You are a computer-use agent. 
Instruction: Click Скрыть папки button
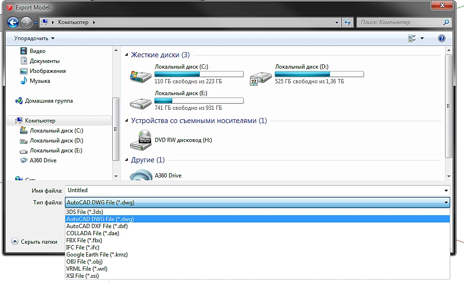pyautogui.click(x=34, y=242)
